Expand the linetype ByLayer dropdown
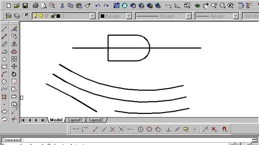The height and width of the screenshot is (145, 259). [x=189, y=16]
